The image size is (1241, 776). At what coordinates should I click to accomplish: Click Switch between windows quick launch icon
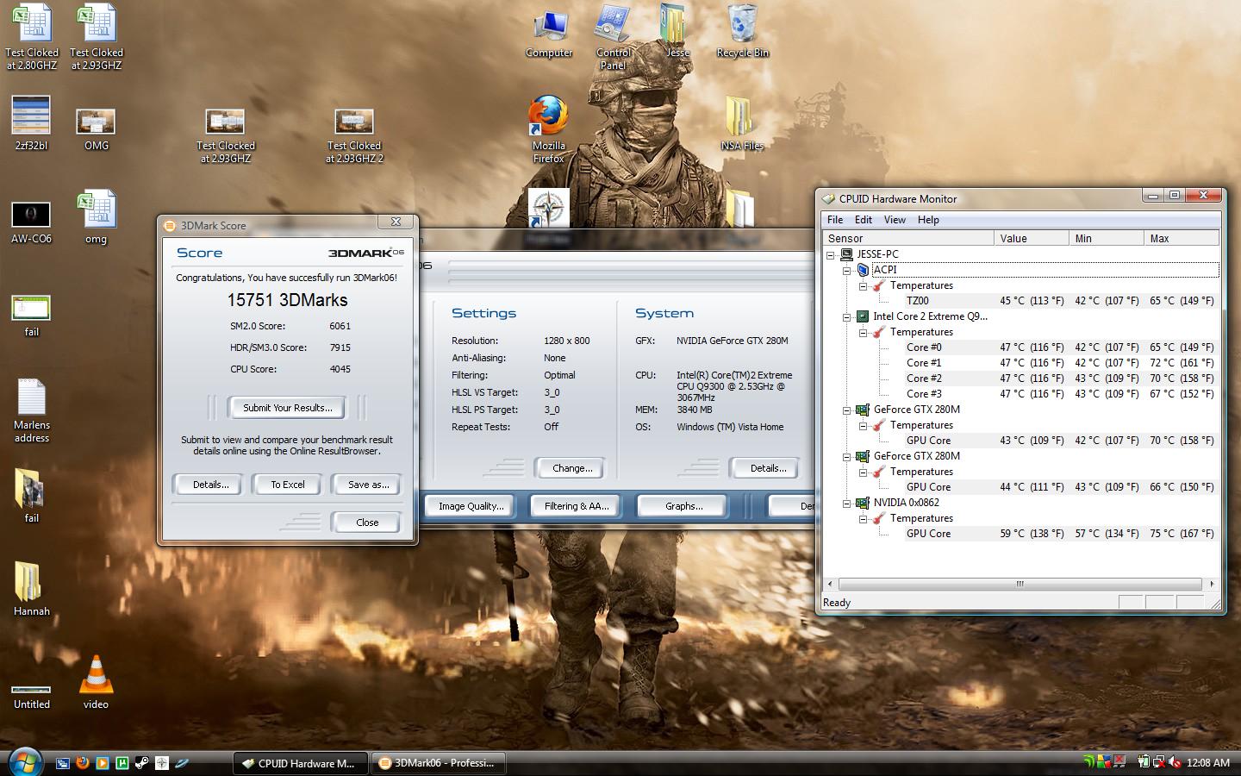[x=63, y=763]
